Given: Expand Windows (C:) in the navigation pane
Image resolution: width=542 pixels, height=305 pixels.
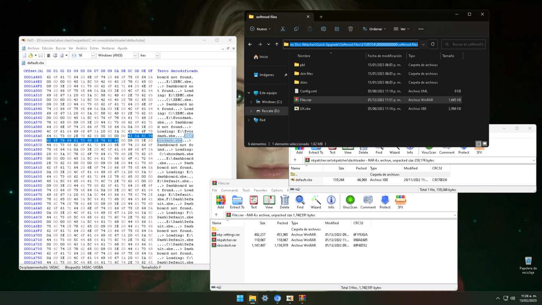Looking at the screenshot, I should pos(251,102).
